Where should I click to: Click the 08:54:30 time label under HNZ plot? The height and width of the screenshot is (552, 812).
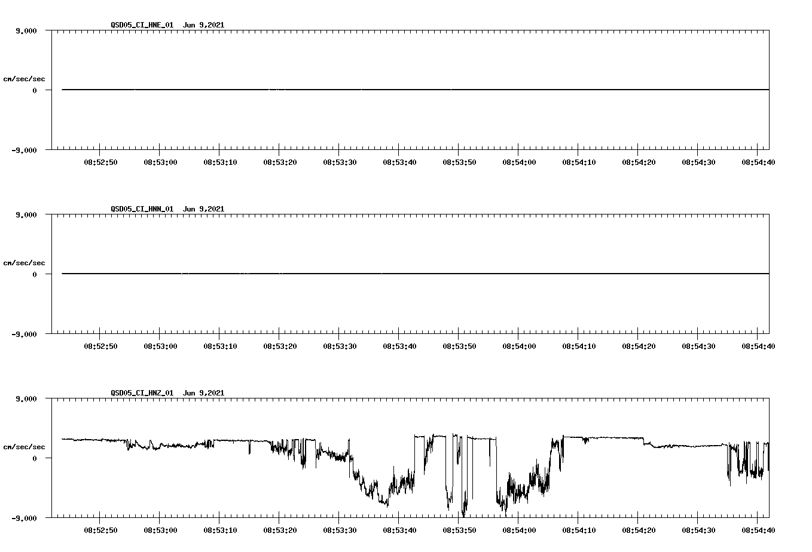[x=698, y=530]
